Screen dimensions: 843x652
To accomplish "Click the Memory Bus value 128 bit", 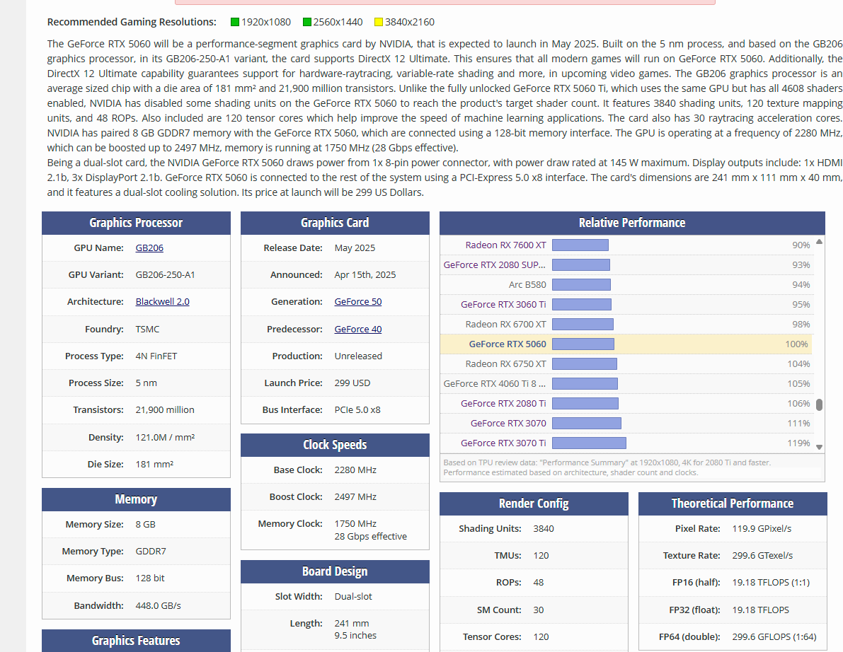I will pos(150,578).
